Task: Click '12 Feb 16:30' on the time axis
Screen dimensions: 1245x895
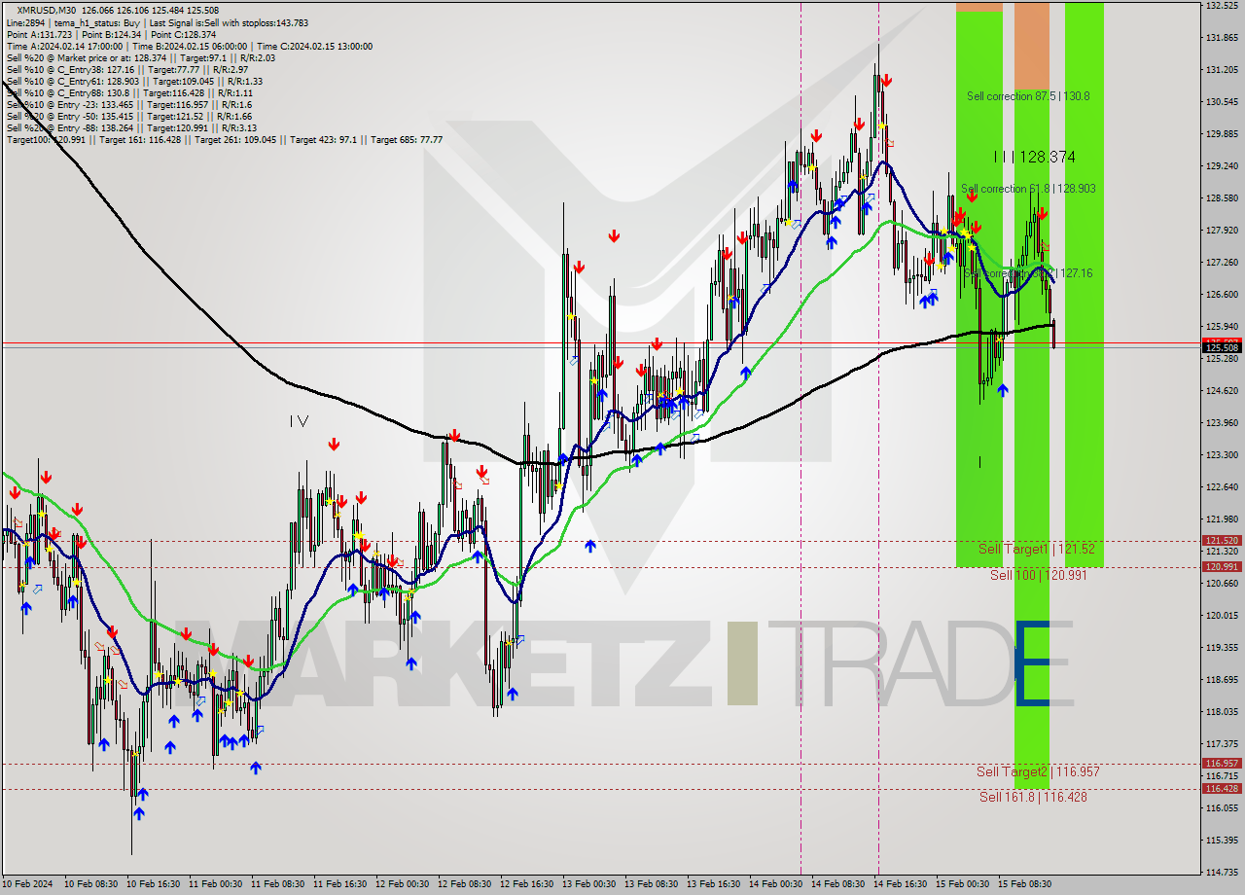Action: click(527, 884)
